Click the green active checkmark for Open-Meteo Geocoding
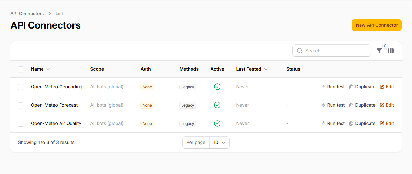The width and height of the screenshot is (412, 174). (217, 87)
